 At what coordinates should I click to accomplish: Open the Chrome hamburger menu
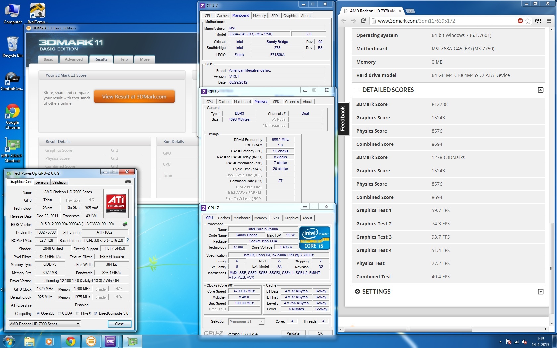(549, 21)
